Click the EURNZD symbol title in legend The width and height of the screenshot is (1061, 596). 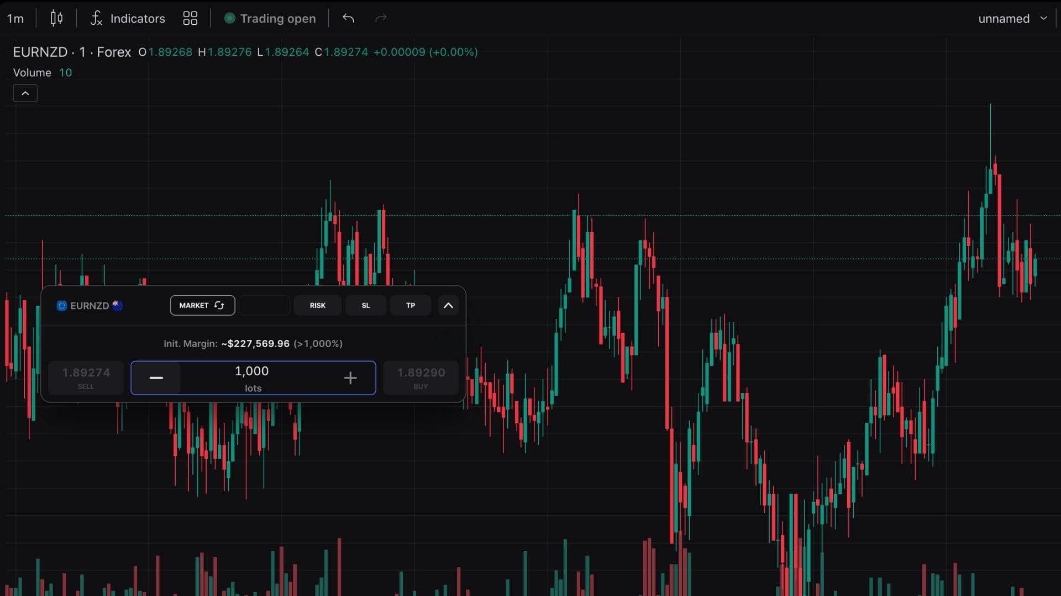72,52
